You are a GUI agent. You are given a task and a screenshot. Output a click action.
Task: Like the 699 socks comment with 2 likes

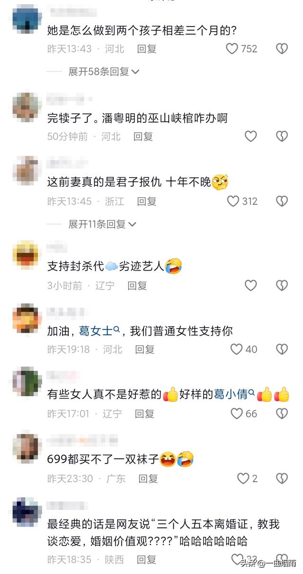(x=243, y=478)
